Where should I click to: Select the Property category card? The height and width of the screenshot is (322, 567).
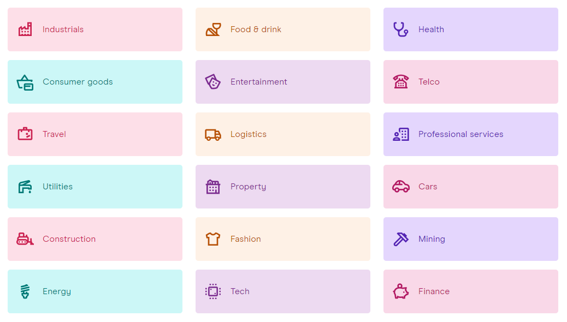point(283,187)
